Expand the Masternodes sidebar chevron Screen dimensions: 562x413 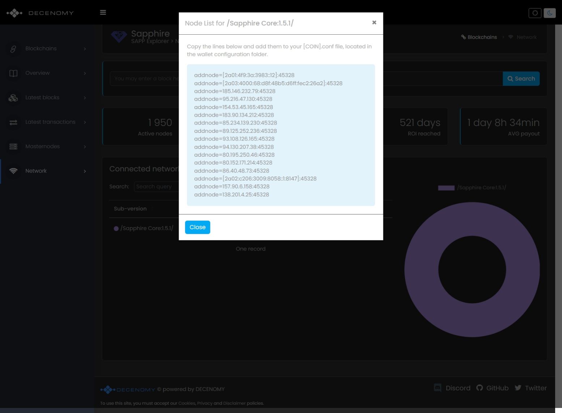(85, 147)
